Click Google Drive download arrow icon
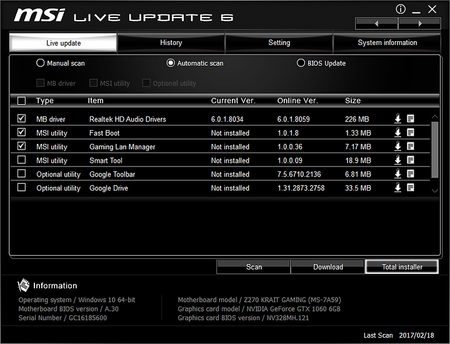 (397, 188)
